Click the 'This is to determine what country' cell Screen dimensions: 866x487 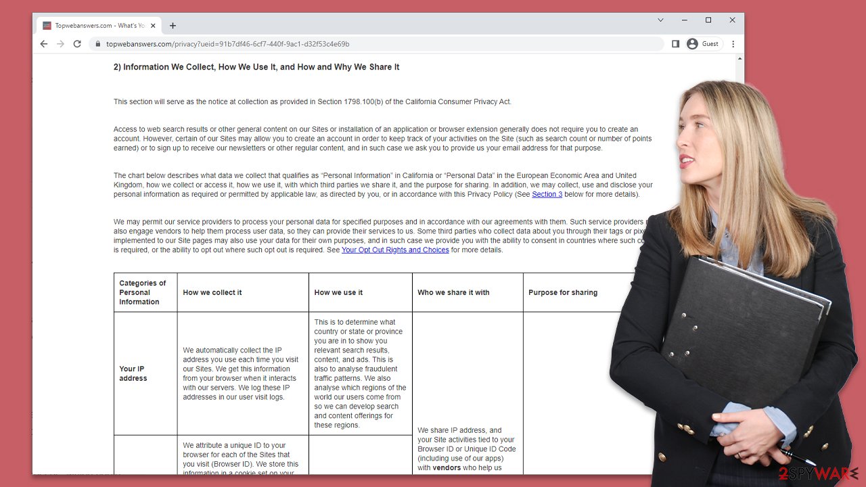361,373
